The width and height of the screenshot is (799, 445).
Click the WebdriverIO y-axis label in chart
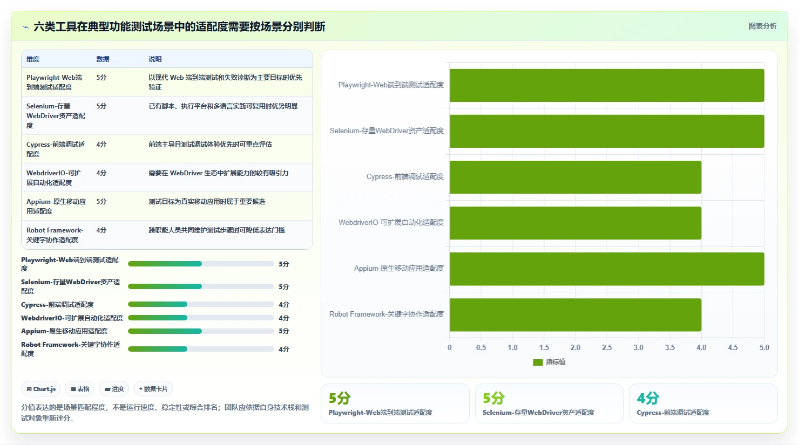click(391, 223)
